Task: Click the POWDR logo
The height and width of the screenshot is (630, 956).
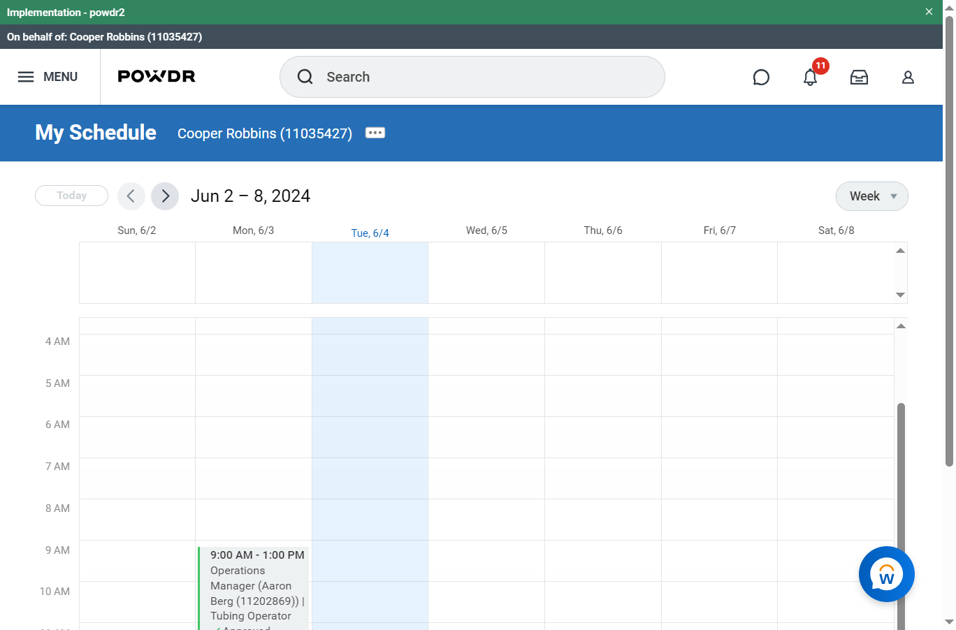Action: tap(157, 77)
